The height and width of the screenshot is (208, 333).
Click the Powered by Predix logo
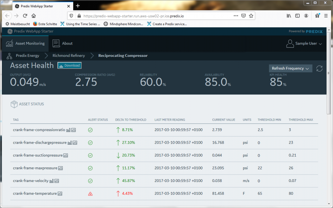[306, 32]
